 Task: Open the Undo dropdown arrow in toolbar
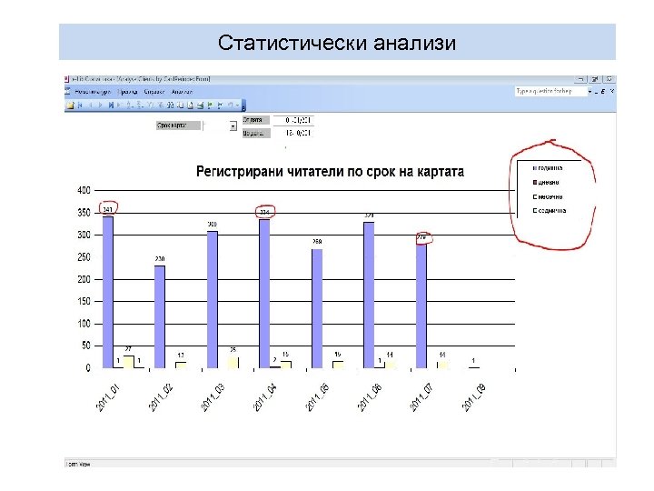(x=237, y=105)
